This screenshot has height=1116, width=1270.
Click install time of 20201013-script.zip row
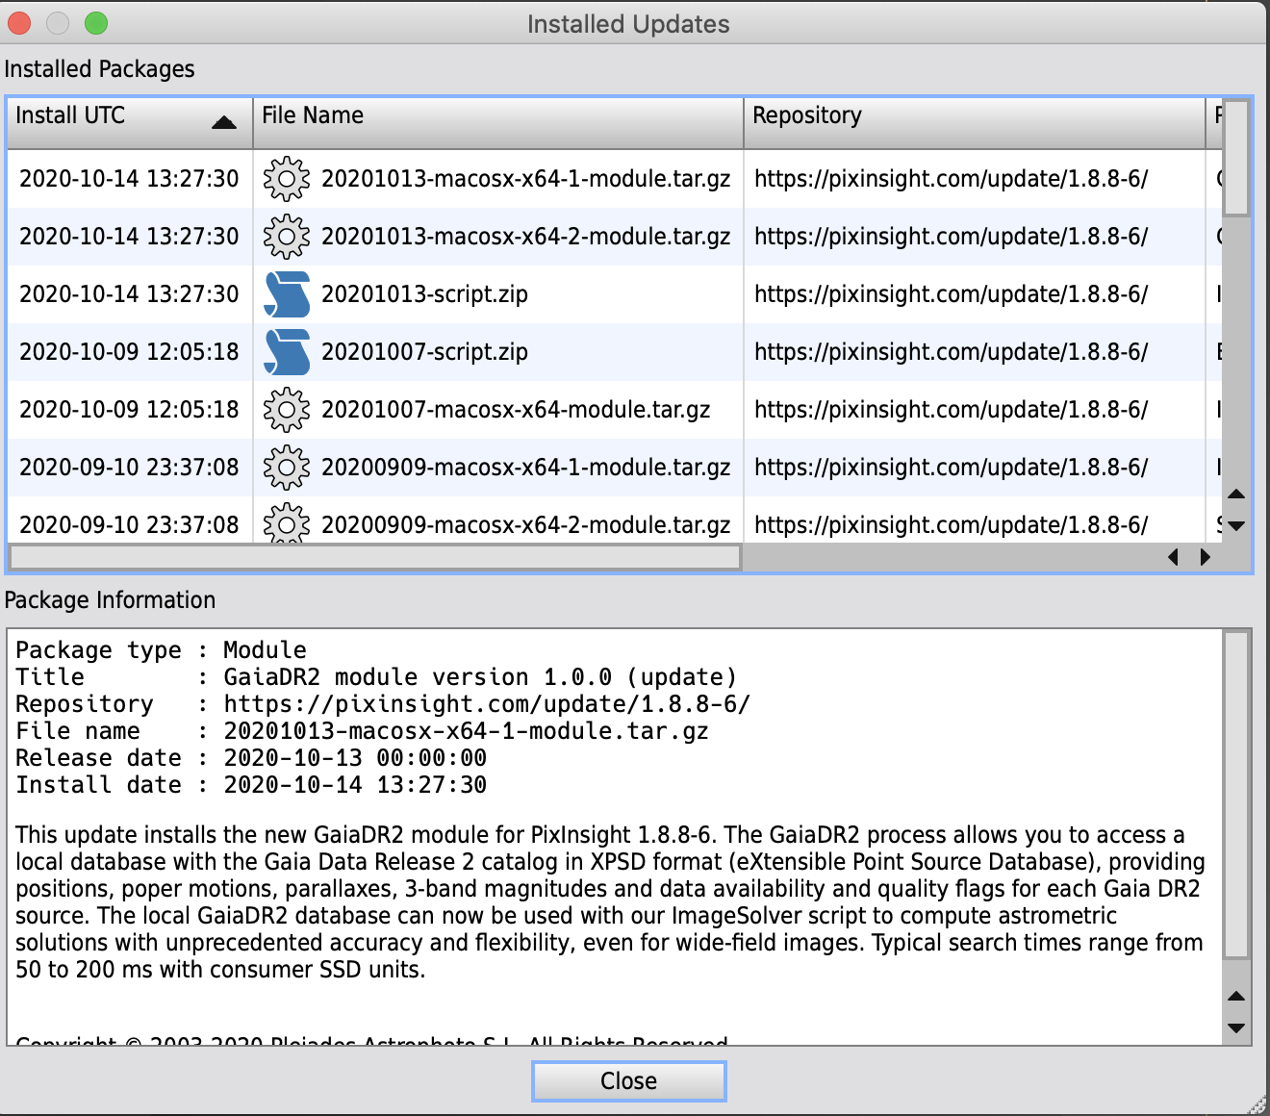129,294
